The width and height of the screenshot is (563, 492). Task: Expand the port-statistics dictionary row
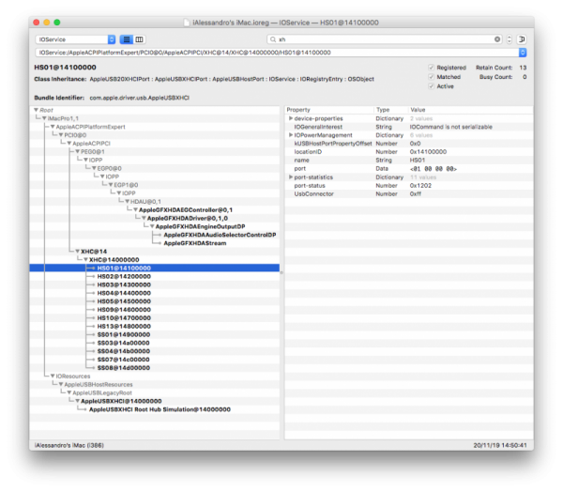(290, 177)
